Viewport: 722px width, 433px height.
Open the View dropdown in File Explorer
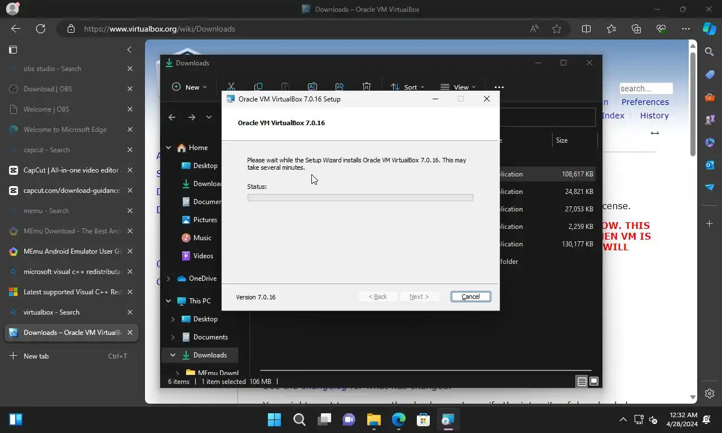(458, 87)
